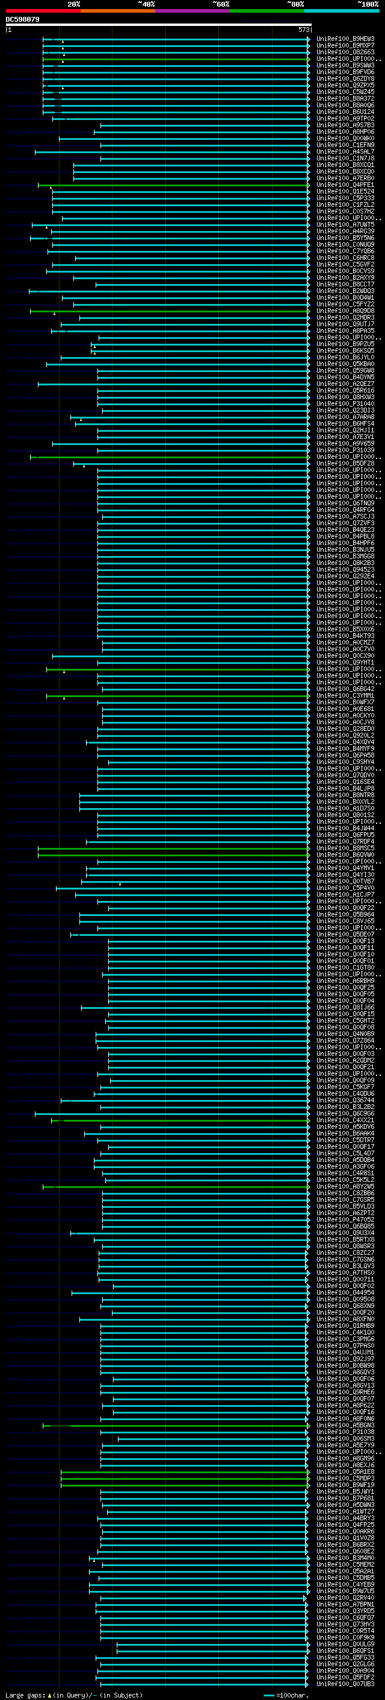The image size is (385, 1700).
Task: Open hit UniRef100_B4KT93
Action: pyautogui.click(x=345, y=636)
